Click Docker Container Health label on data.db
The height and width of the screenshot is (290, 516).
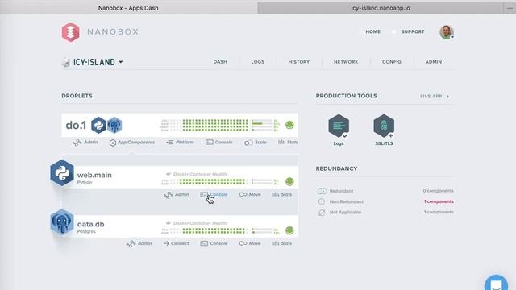[200, 223]
